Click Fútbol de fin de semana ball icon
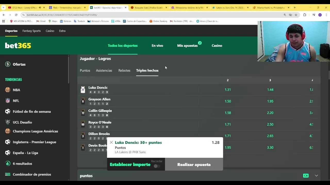This screenshot has width=330, height=185. [8, 112]
